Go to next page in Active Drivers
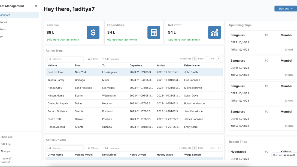Screen dimensions: 297x167 pyautogui.click(x=218, y=148)
